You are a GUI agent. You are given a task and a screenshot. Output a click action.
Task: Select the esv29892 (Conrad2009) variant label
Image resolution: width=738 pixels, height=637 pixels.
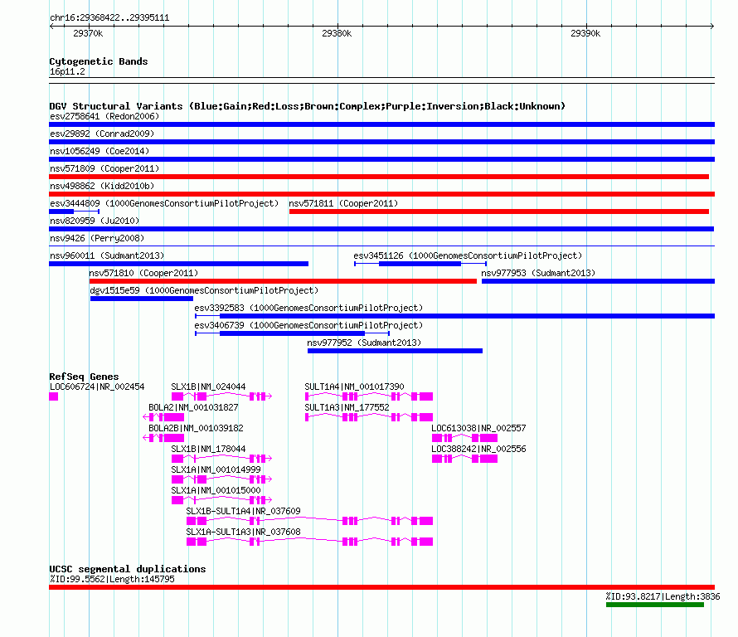[x=102, y=134]
